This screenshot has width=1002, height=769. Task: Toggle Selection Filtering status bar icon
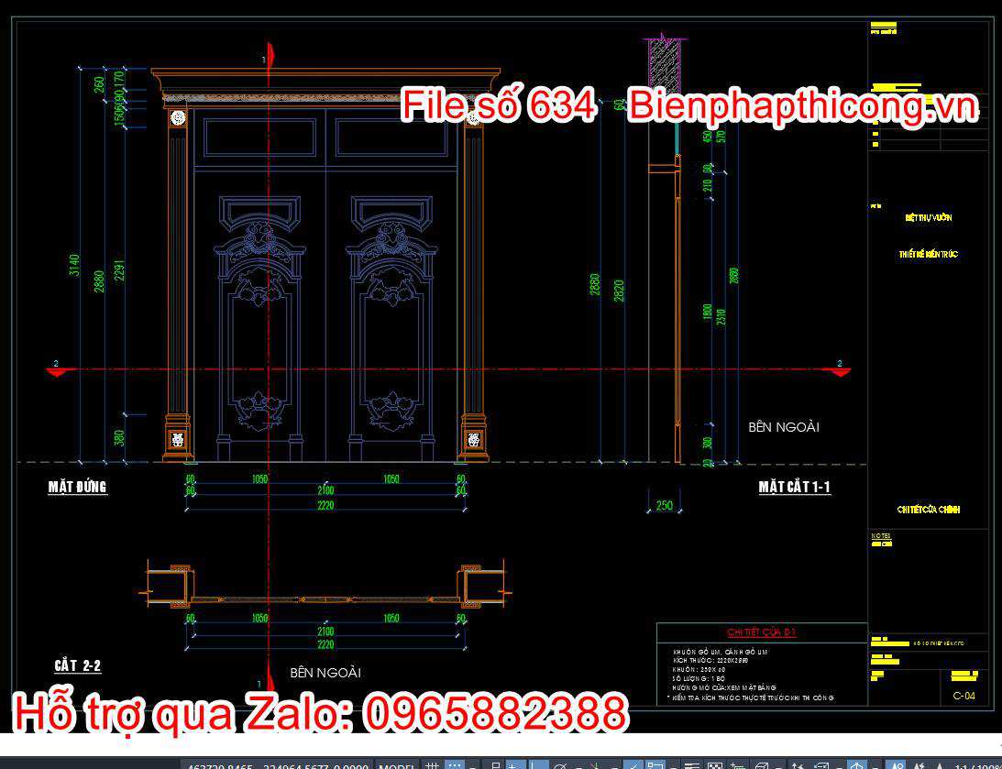pos(822,765)
